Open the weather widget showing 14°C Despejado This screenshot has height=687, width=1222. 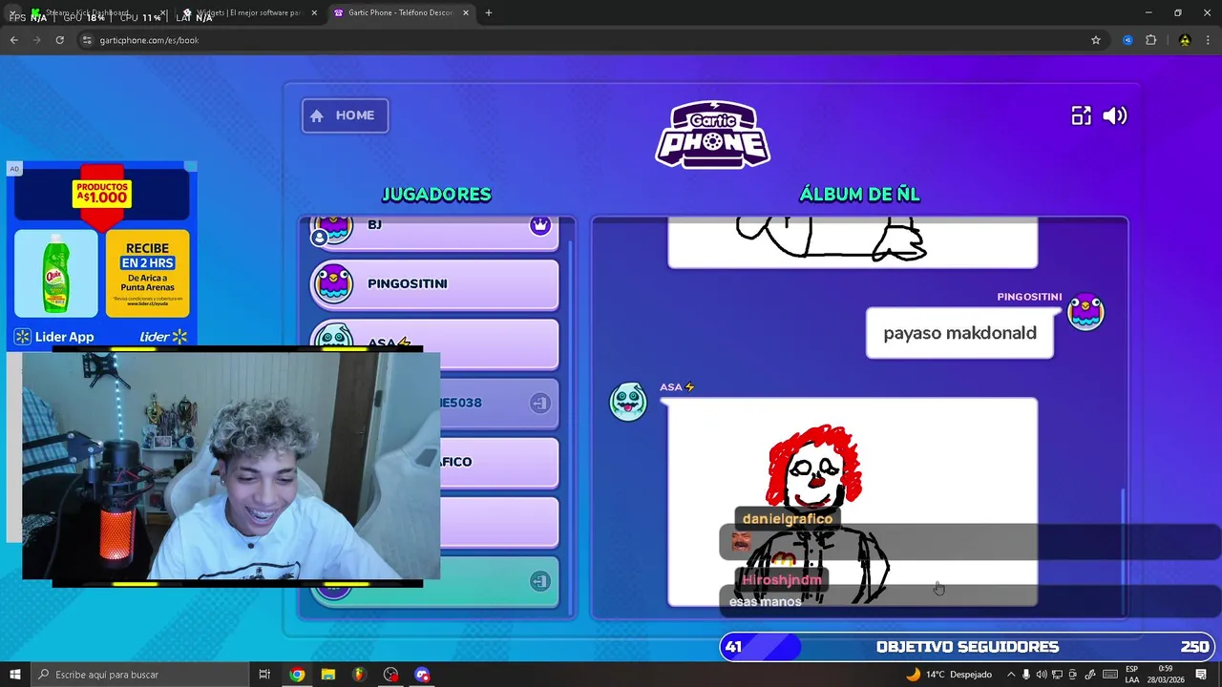tap(948, 675)
